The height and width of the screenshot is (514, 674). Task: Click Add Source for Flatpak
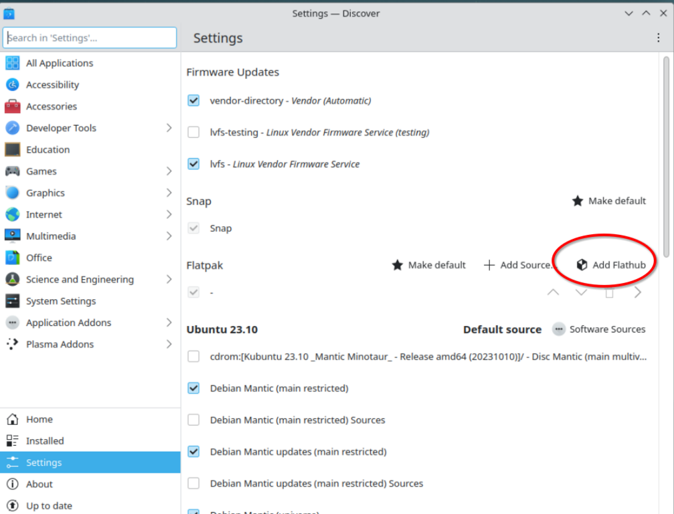coord(519,265)
